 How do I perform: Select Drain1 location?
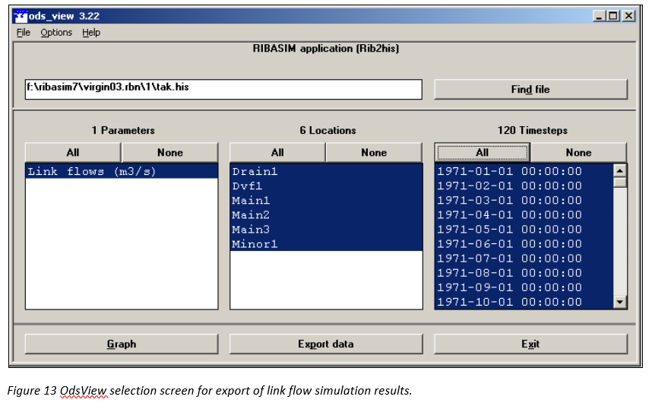tap(327, 171)
